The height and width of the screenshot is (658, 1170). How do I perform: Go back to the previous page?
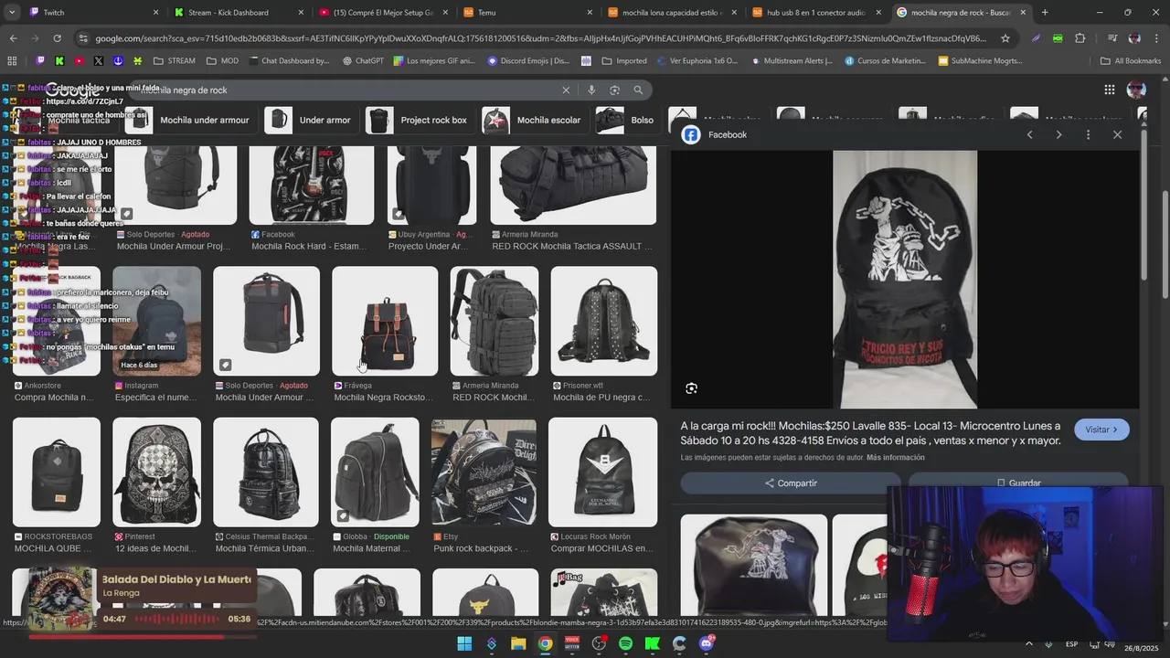point(13,38)
